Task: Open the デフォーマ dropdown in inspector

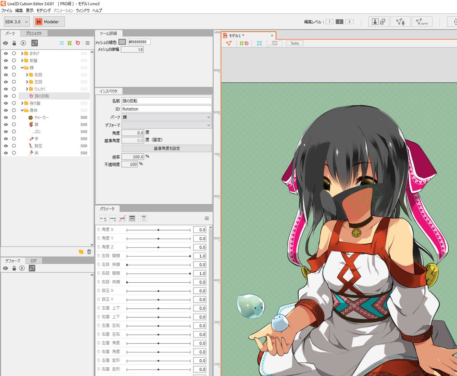Action: [166, 125]
